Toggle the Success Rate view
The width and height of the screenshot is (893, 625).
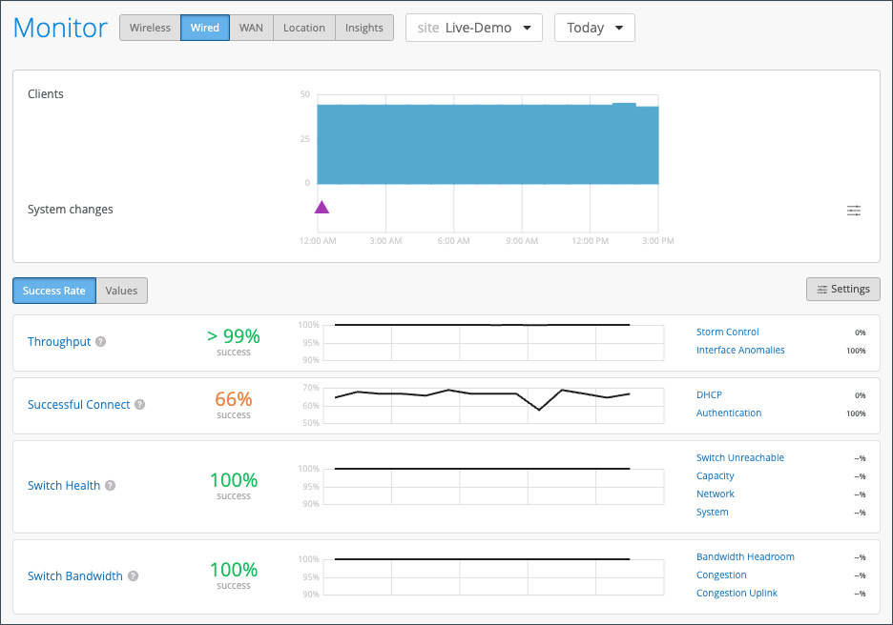click(54, 291)
